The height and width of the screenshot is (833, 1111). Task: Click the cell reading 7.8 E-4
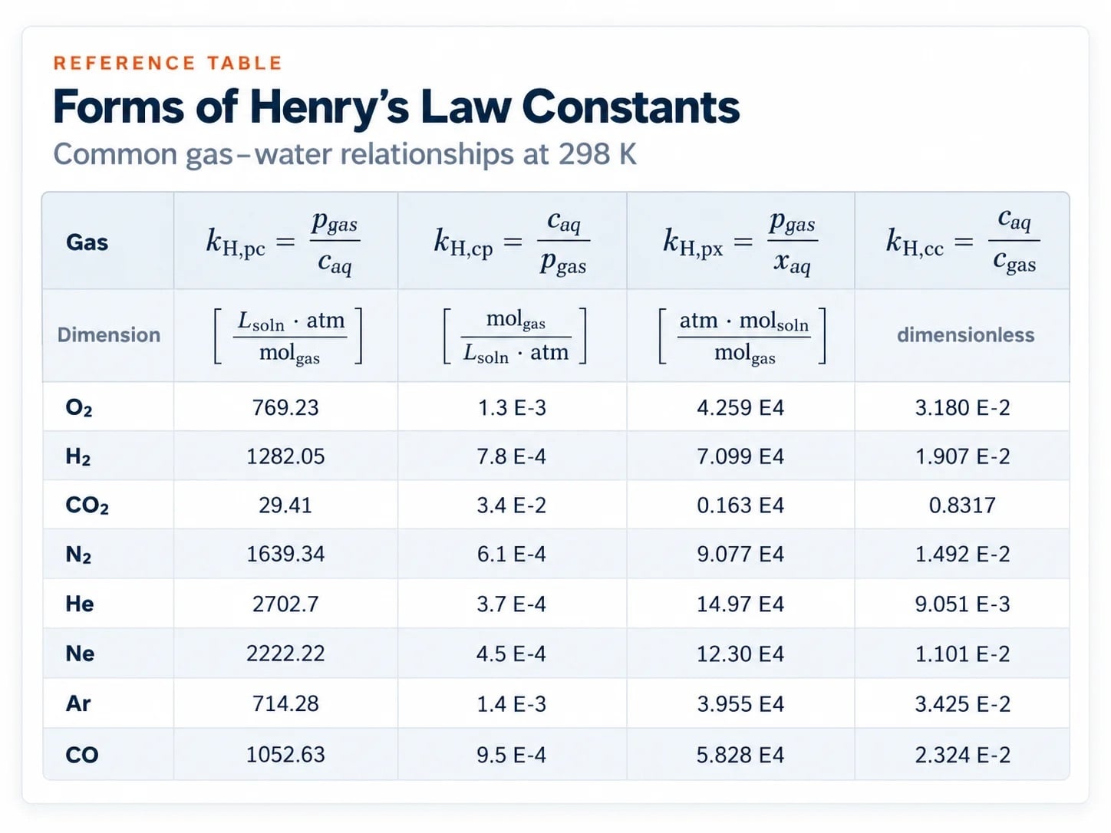(512, 456)
